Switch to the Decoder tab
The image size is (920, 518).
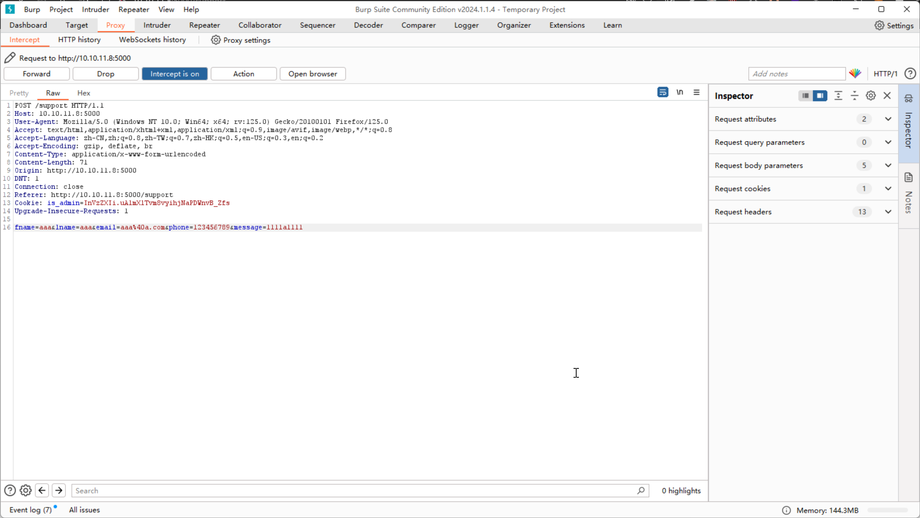pyautogui.click(x=368, y=25)
